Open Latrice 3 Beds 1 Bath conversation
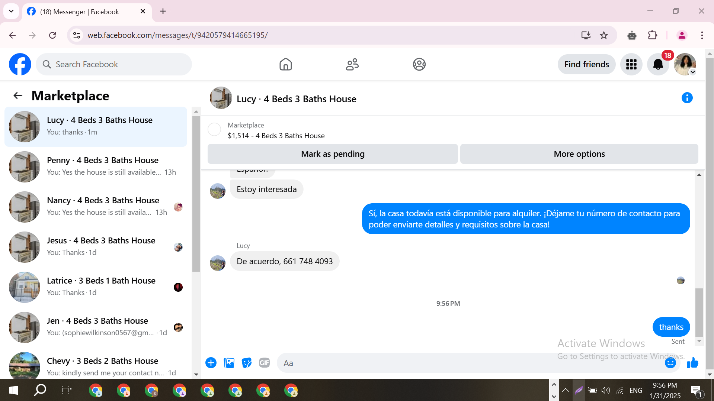The width and height of the screenshot is (714, 401). (x=96, y=287)
